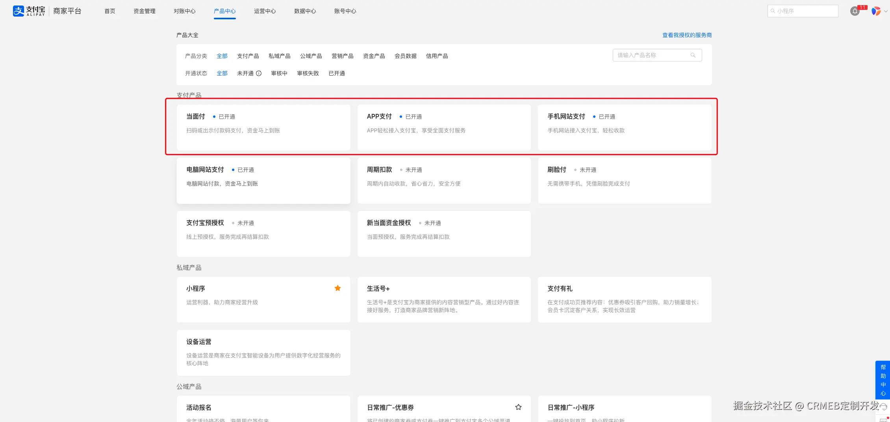Open the 生活号+ product card
The height and width of the screenshot is (422, 890).
pos(444,299)
